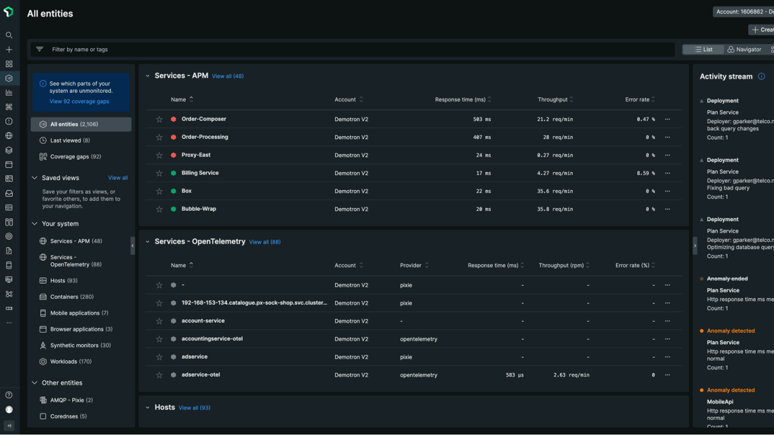This screenshot has width=774, height=435.
Task: Collapse the left navigation panel handle
Action: tap(133, 246)
